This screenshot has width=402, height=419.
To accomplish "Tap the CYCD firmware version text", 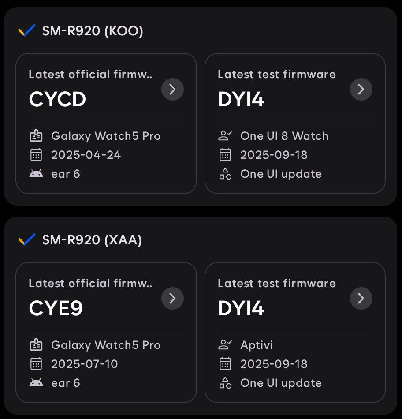I will [x=57, y=100].
